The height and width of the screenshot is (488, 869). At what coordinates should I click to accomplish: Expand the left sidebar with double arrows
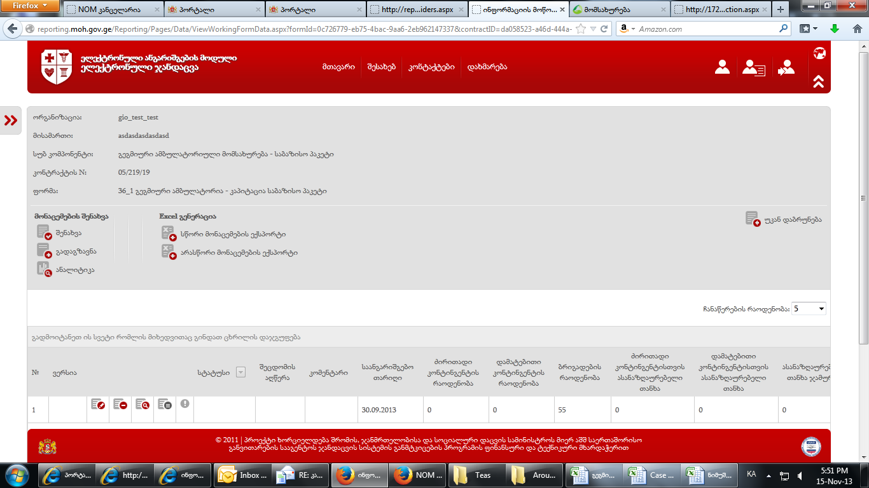[11, 121]
